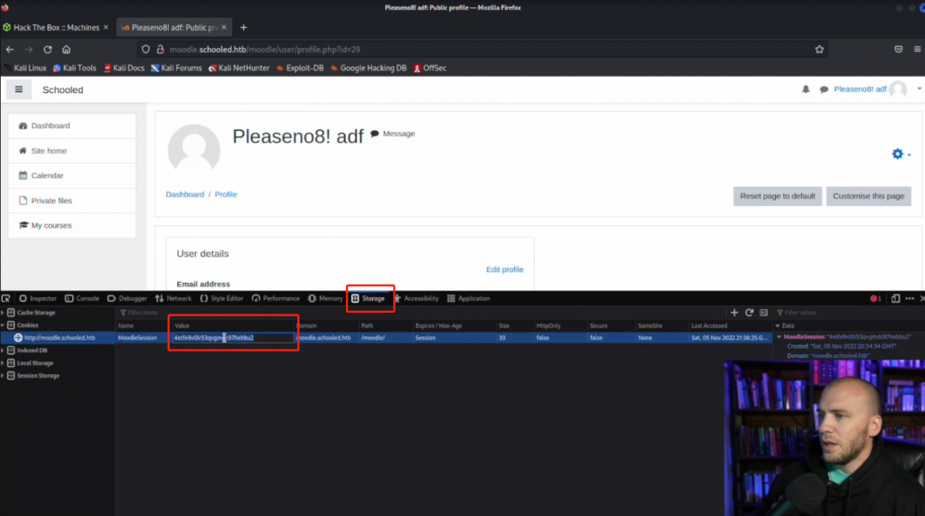Collapse the Cookies tree node
Screen dimensions: 925x516
click(x=3, y=325)
